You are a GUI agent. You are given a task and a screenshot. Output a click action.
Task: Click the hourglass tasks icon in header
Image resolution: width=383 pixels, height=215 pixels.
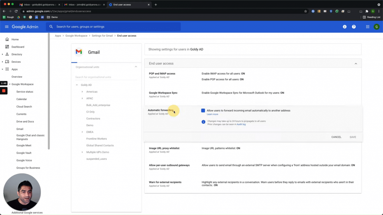point(345,27)
